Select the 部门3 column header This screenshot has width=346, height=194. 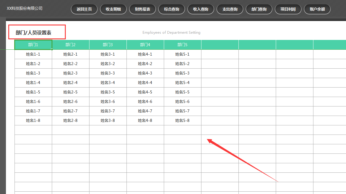108,44
